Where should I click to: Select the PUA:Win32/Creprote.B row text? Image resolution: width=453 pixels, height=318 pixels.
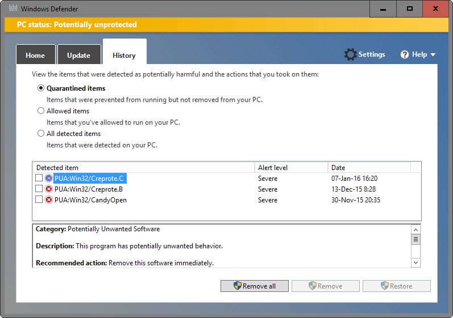(x=89, y=189)
